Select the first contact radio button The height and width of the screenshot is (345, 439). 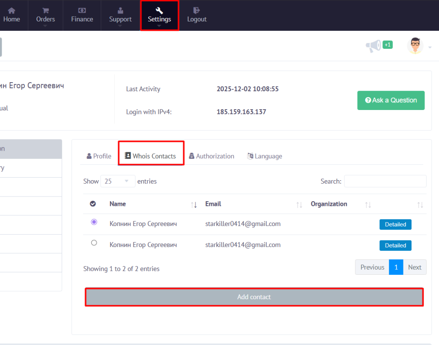coord(94,222)
